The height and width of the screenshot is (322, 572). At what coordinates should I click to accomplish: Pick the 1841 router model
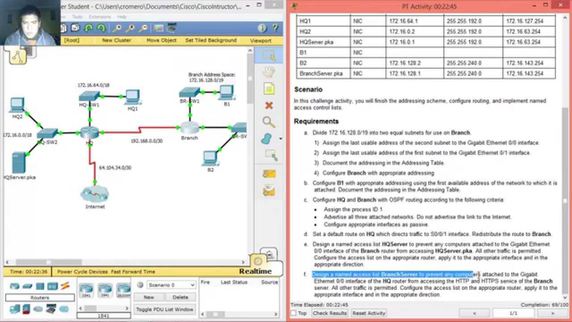(x=86, y=290)
